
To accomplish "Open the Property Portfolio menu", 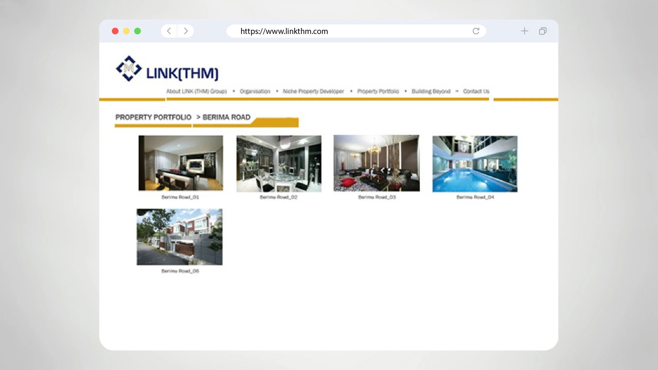I will click(378, 91).
